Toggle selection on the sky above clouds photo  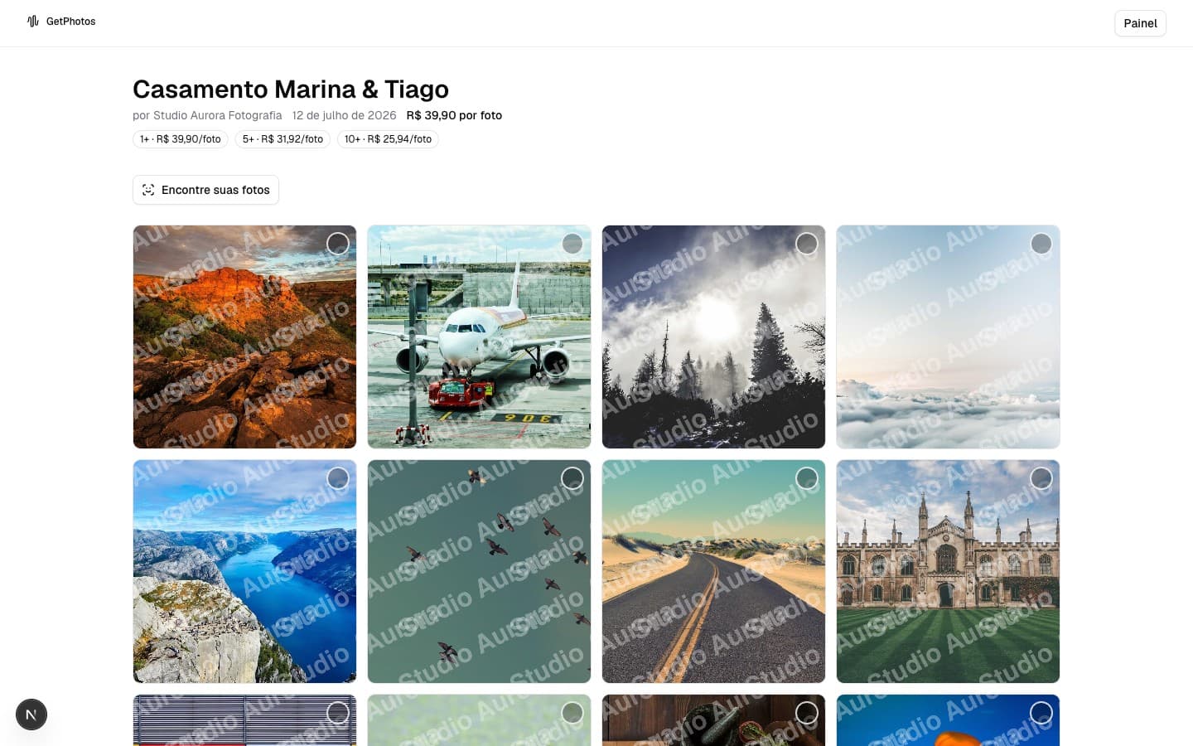[1041, 244]
